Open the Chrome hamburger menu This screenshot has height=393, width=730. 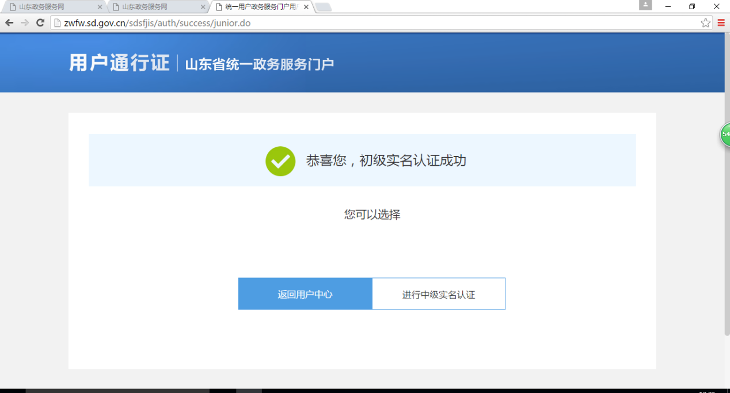click(x=721, y=23)
